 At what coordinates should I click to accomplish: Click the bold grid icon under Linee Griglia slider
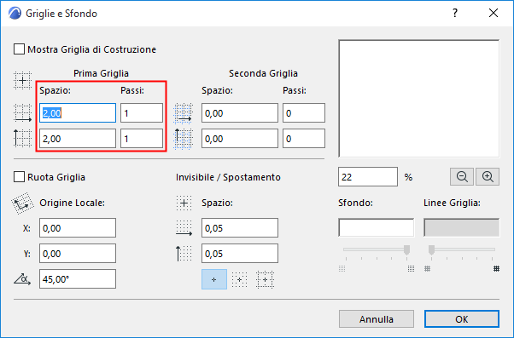pyautogui.click(x=496, y=269)
